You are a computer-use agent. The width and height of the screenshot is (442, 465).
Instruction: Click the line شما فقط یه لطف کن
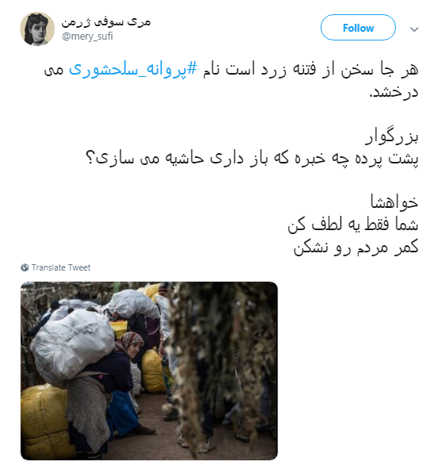coord(353,225)
